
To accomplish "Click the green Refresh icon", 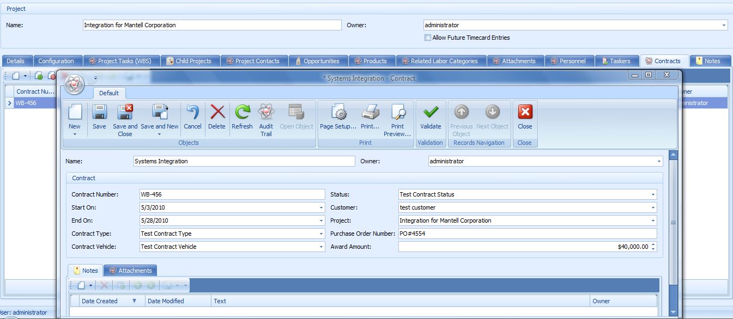I will point(242,112).
